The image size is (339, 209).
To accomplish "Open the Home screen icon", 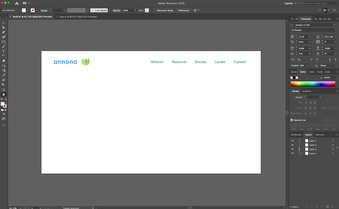I will click(x=17, y=3).
